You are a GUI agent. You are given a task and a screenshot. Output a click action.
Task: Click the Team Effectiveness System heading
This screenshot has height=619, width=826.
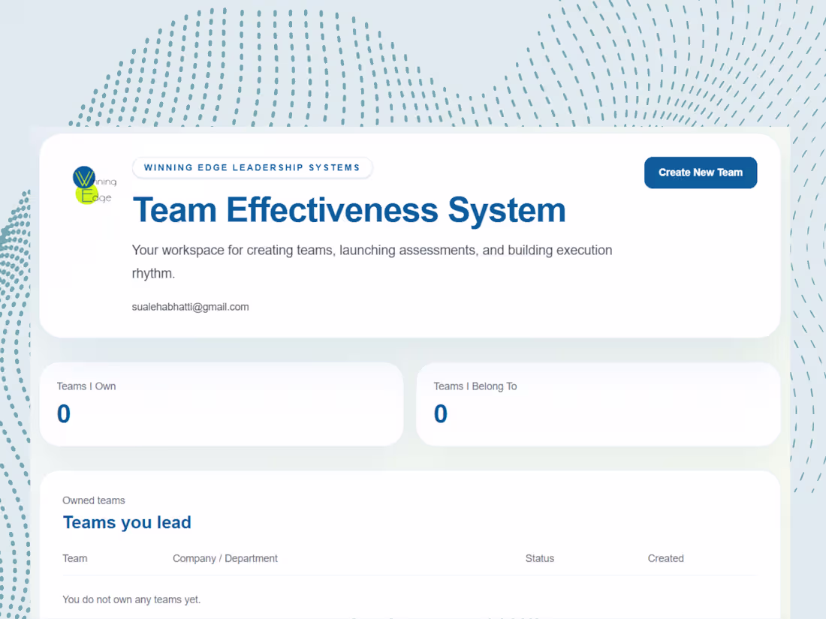coord(348,210)
